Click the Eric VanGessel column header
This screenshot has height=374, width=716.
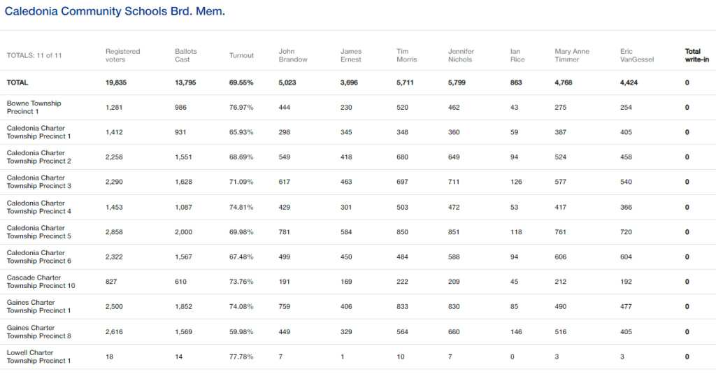pyautogui.click(x=637, y=55)
